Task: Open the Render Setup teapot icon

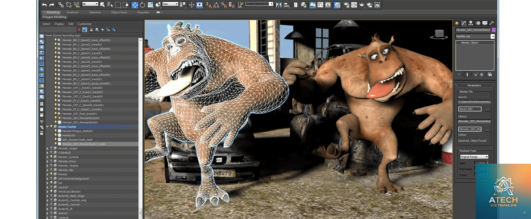Action: coord(346,5)
